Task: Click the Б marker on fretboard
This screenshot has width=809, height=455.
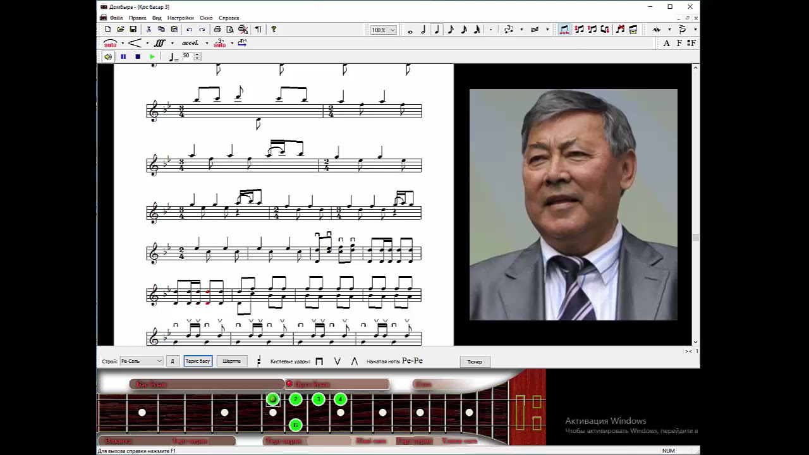Action: pyautogui.click(x=295, y=425)
